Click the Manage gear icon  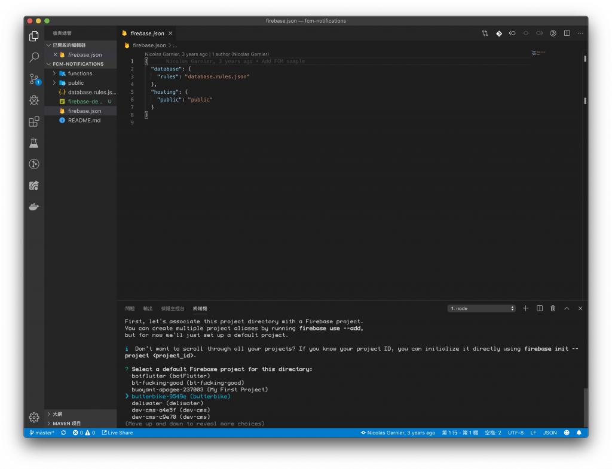point(34,417)
